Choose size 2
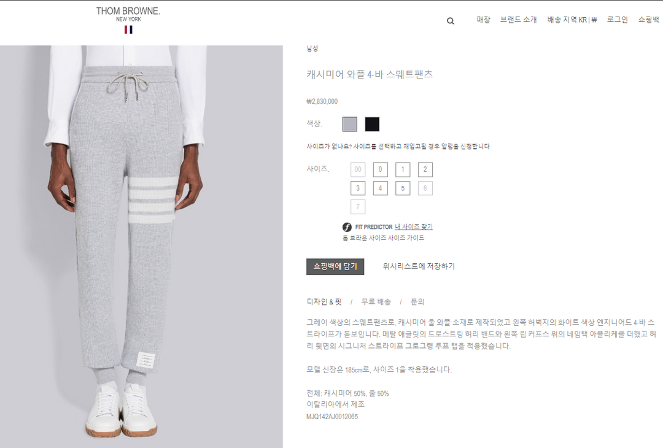The height and width of the screenshot is (448, 663). point(425,169)
